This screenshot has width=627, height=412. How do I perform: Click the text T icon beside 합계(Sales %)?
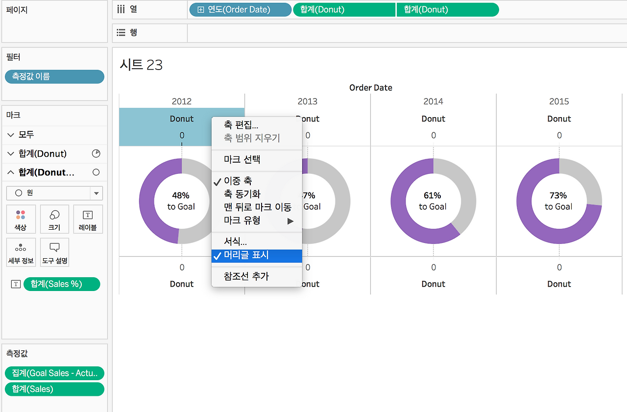coord(16,284)
